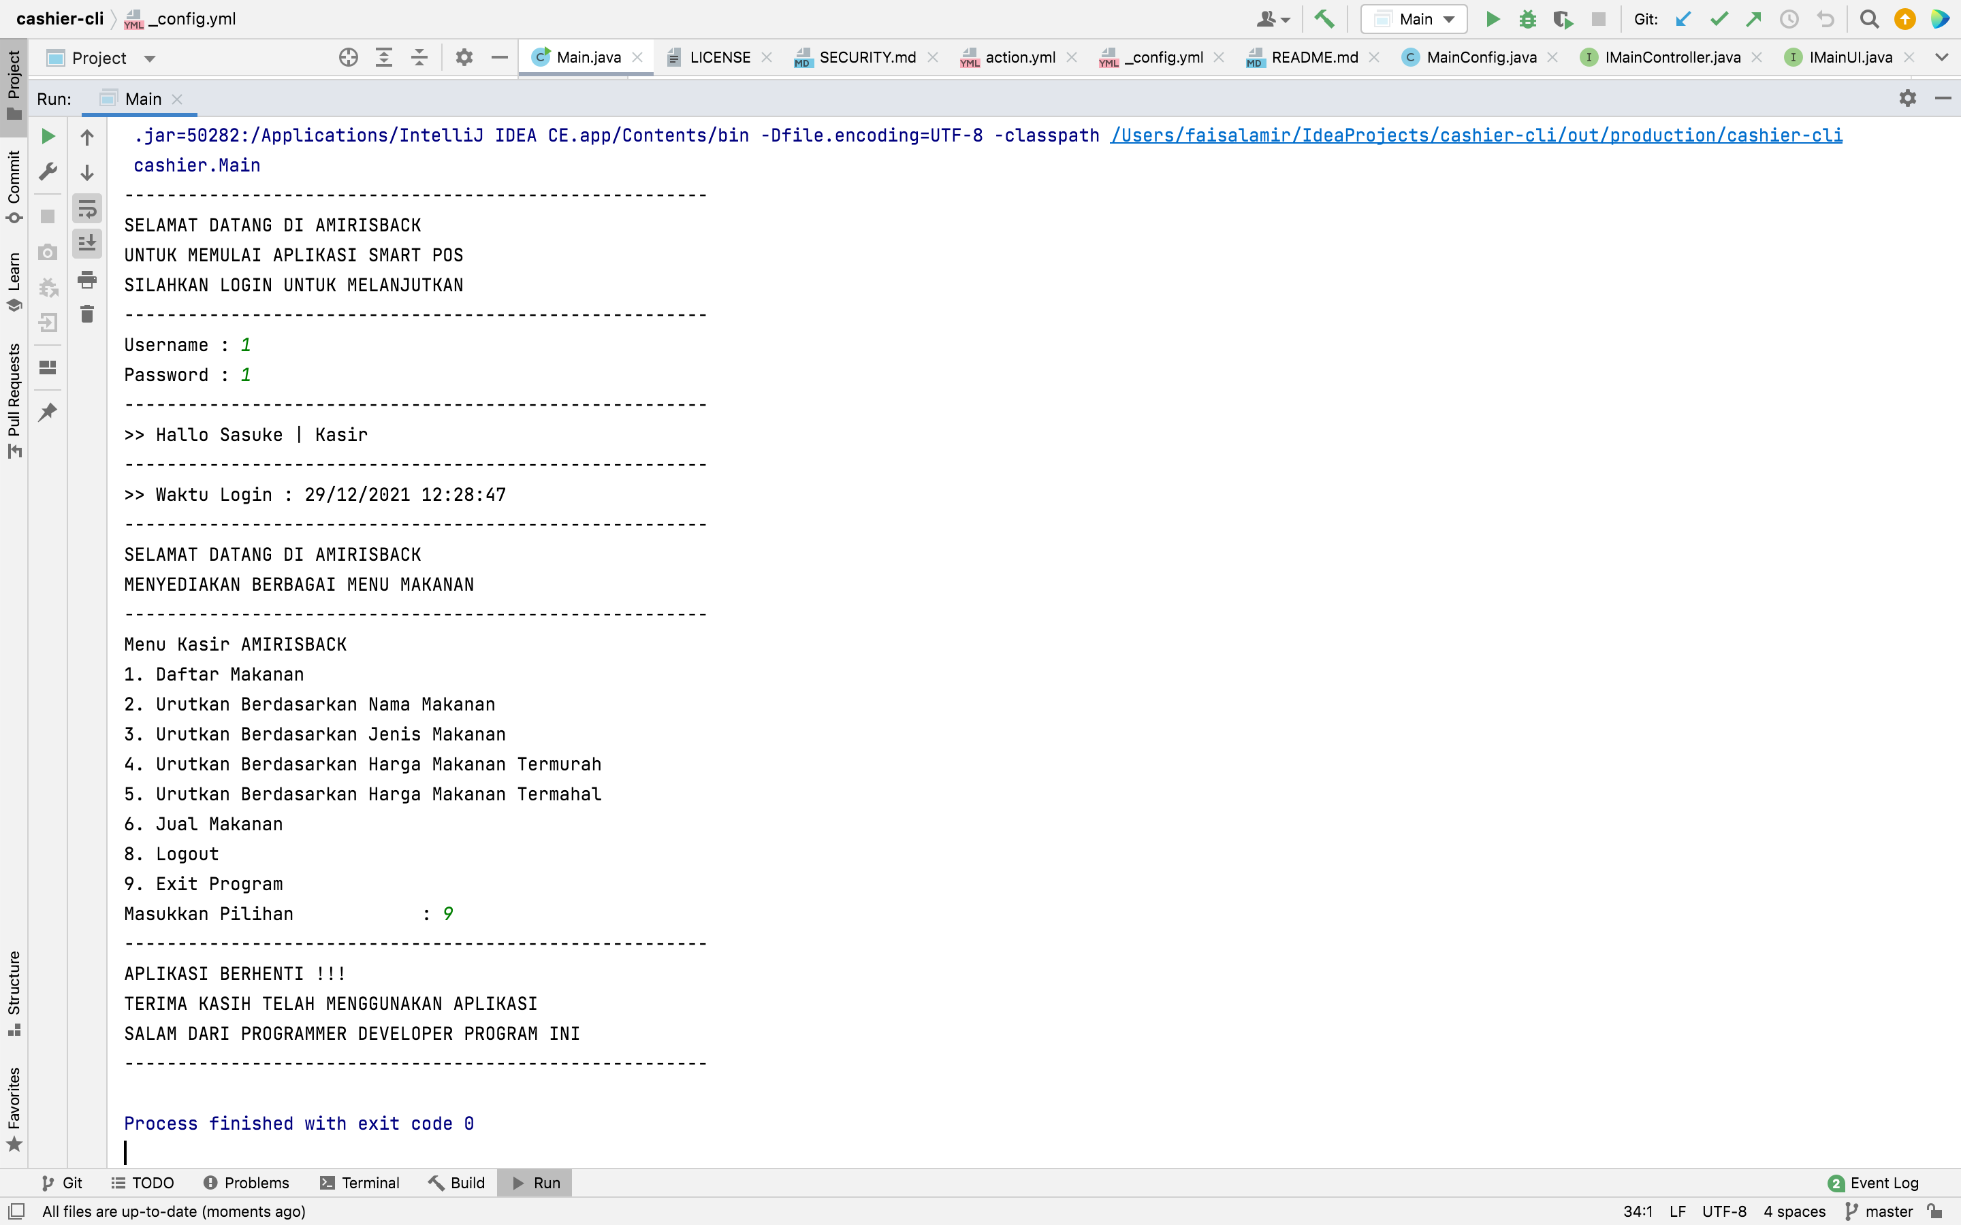
Task: Click the Rerun Main green arrow
Action: [x=48, y=136]
